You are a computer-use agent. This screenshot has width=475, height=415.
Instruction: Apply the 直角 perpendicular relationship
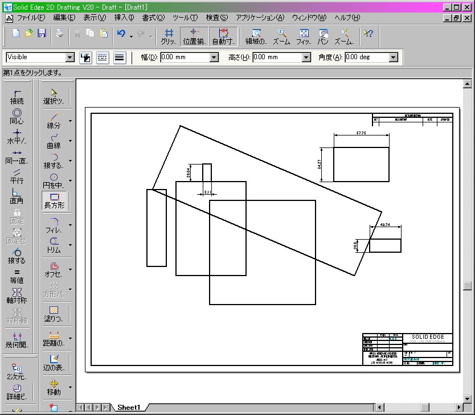tap(17, 196)
